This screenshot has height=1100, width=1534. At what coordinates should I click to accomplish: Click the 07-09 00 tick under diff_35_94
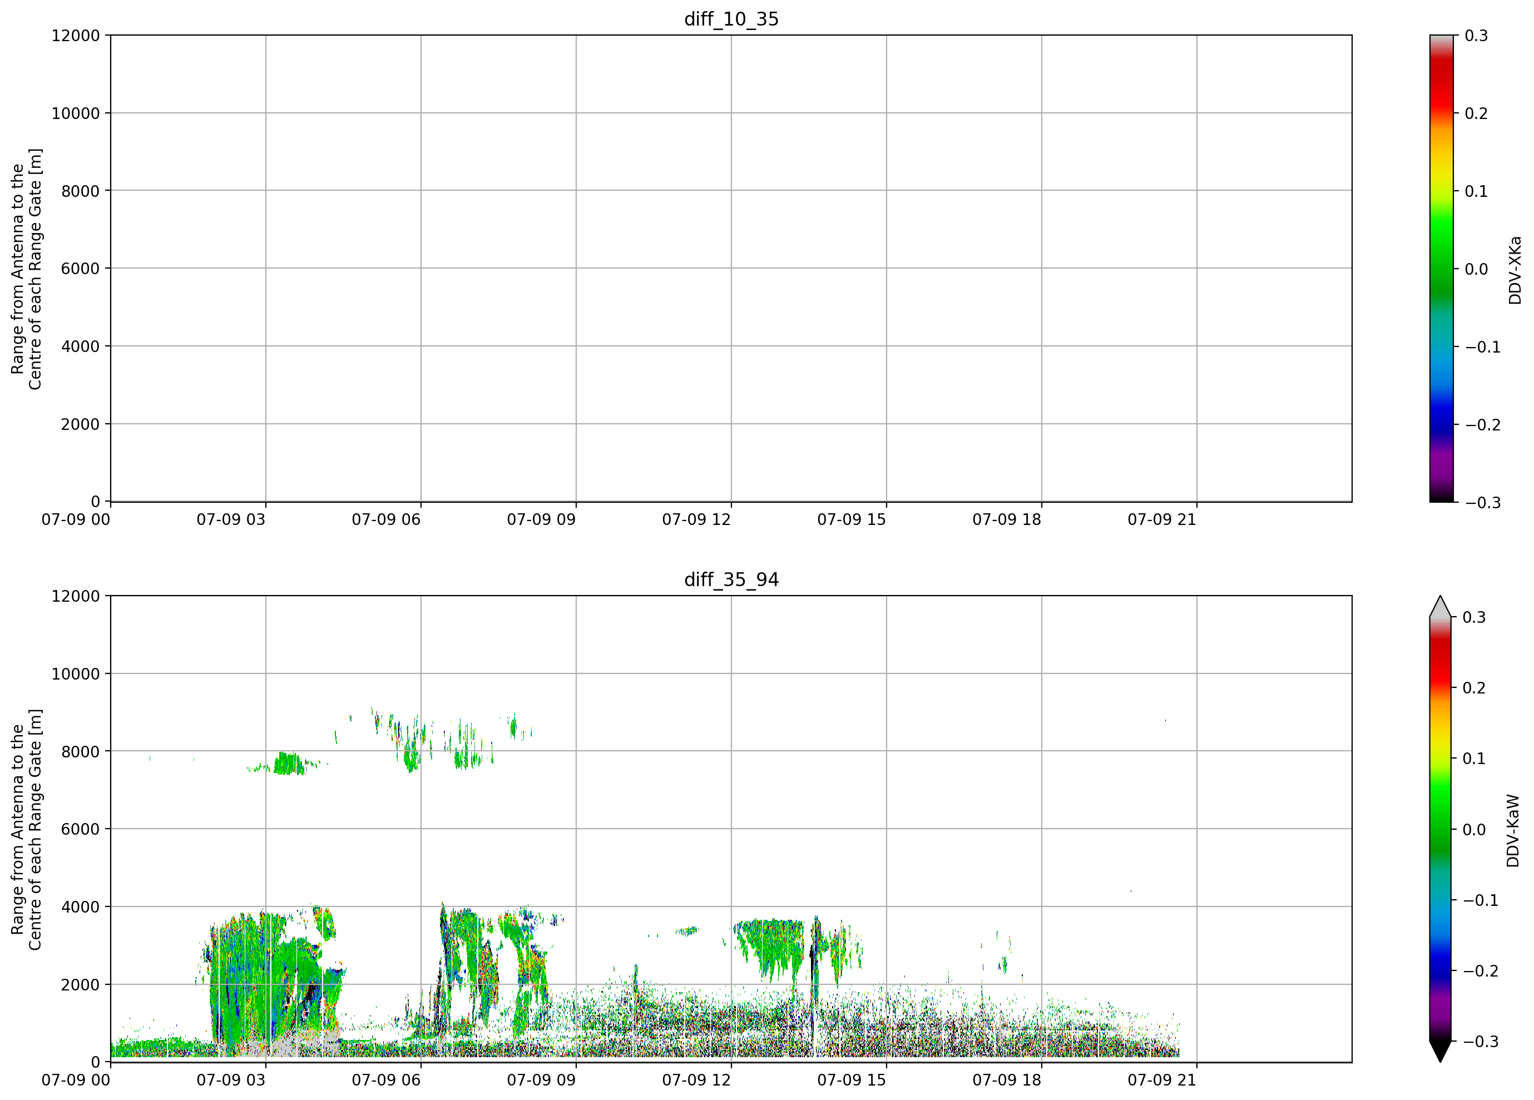click(x=76, y=1081)
